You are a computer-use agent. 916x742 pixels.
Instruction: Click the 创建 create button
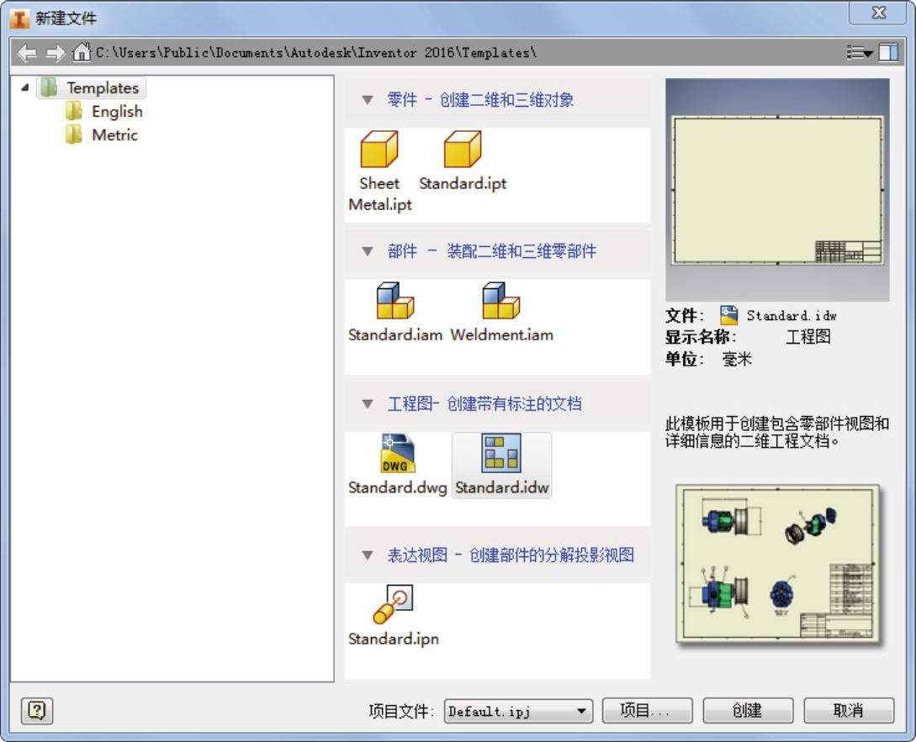(x=748, y=710)
